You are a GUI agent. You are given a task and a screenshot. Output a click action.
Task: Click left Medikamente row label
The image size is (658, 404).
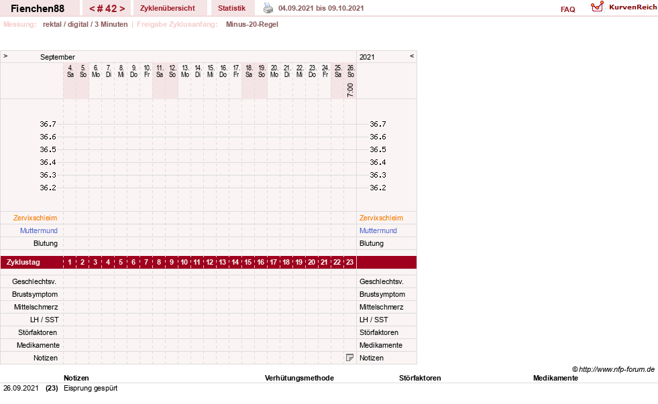click(x=38, y=345)
